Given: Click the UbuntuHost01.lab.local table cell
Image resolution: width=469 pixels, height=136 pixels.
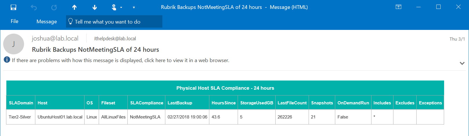Looking at the screenshot, I should [60, 117].
